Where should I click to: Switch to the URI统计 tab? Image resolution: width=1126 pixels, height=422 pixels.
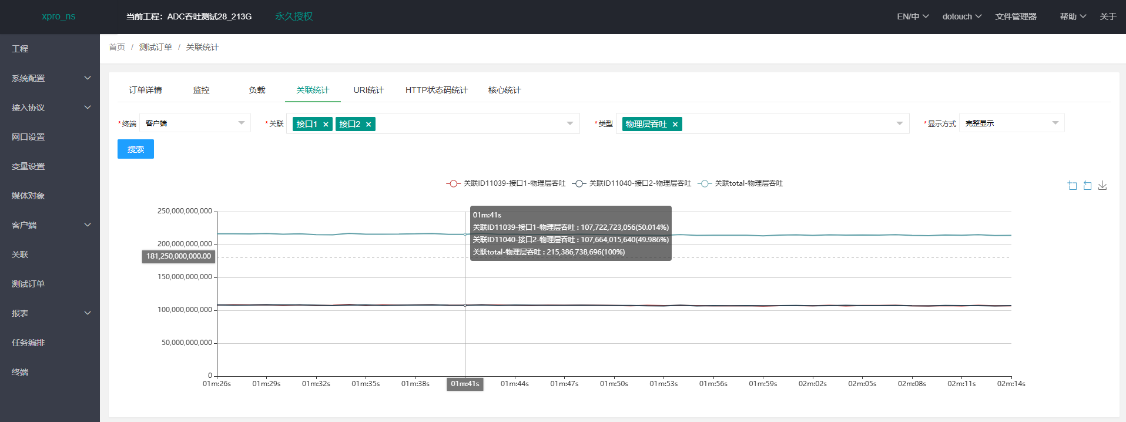coord(368,90)
